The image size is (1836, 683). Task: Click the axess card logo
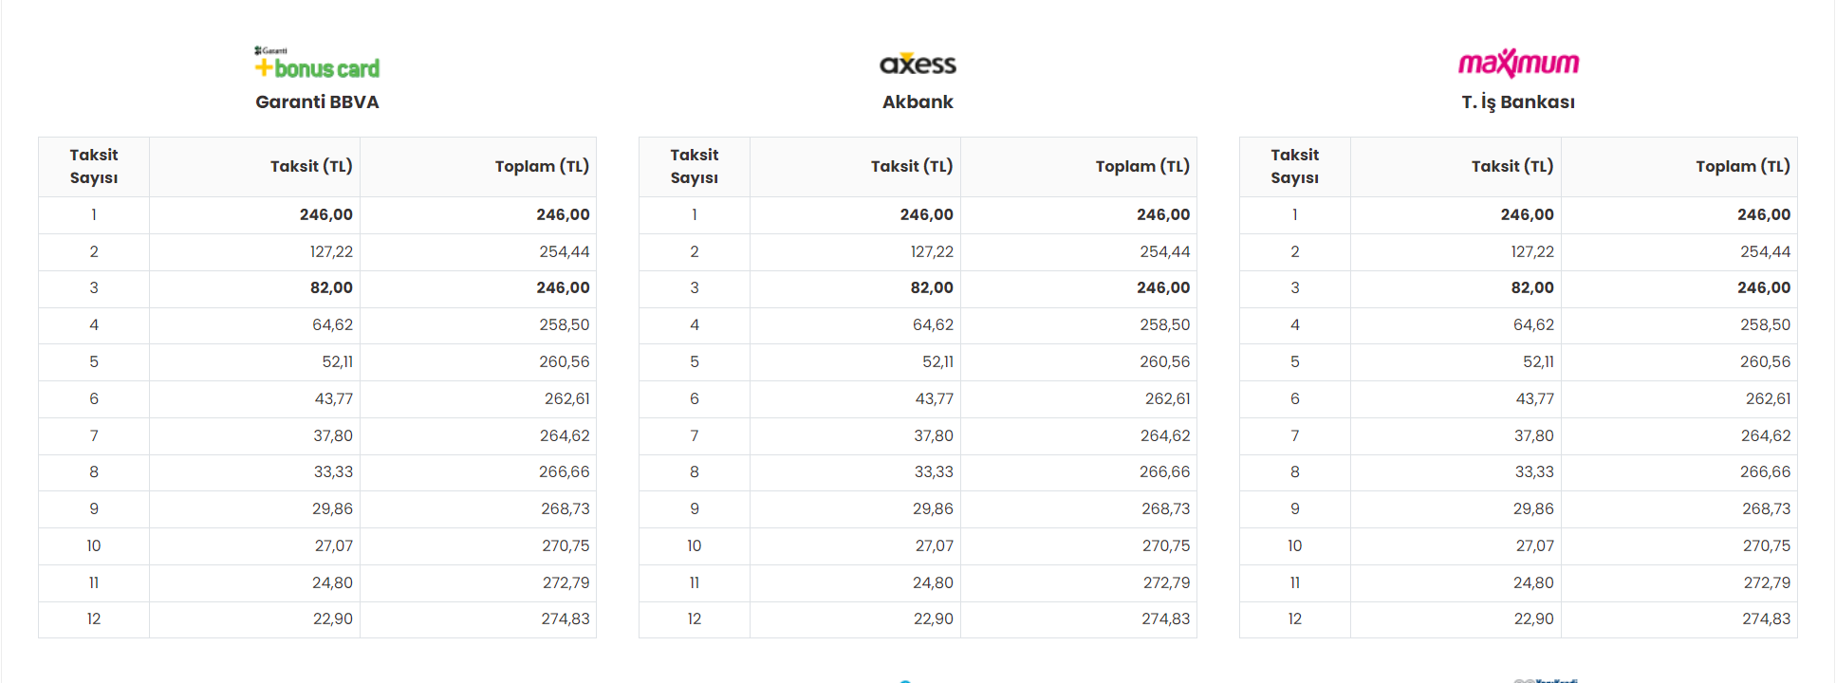pyautogui.click(x=918, y=64)
